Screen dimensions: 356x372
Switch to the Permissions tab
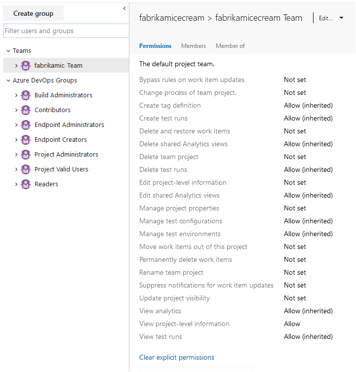[155, 46]
